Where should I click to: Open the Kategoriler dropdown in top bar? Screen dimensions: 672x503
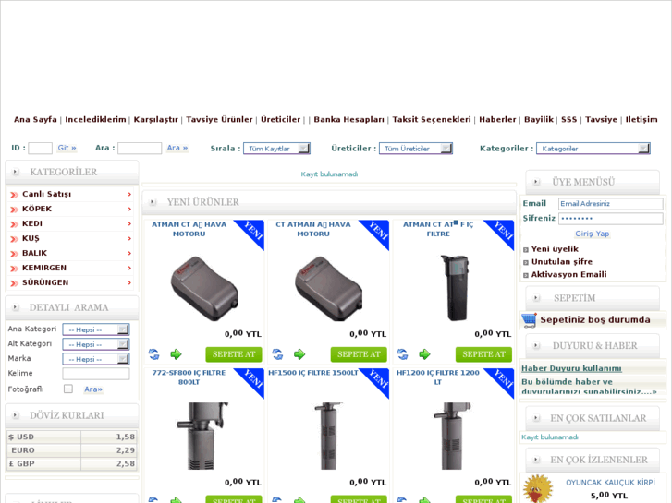tap(593, 149)
